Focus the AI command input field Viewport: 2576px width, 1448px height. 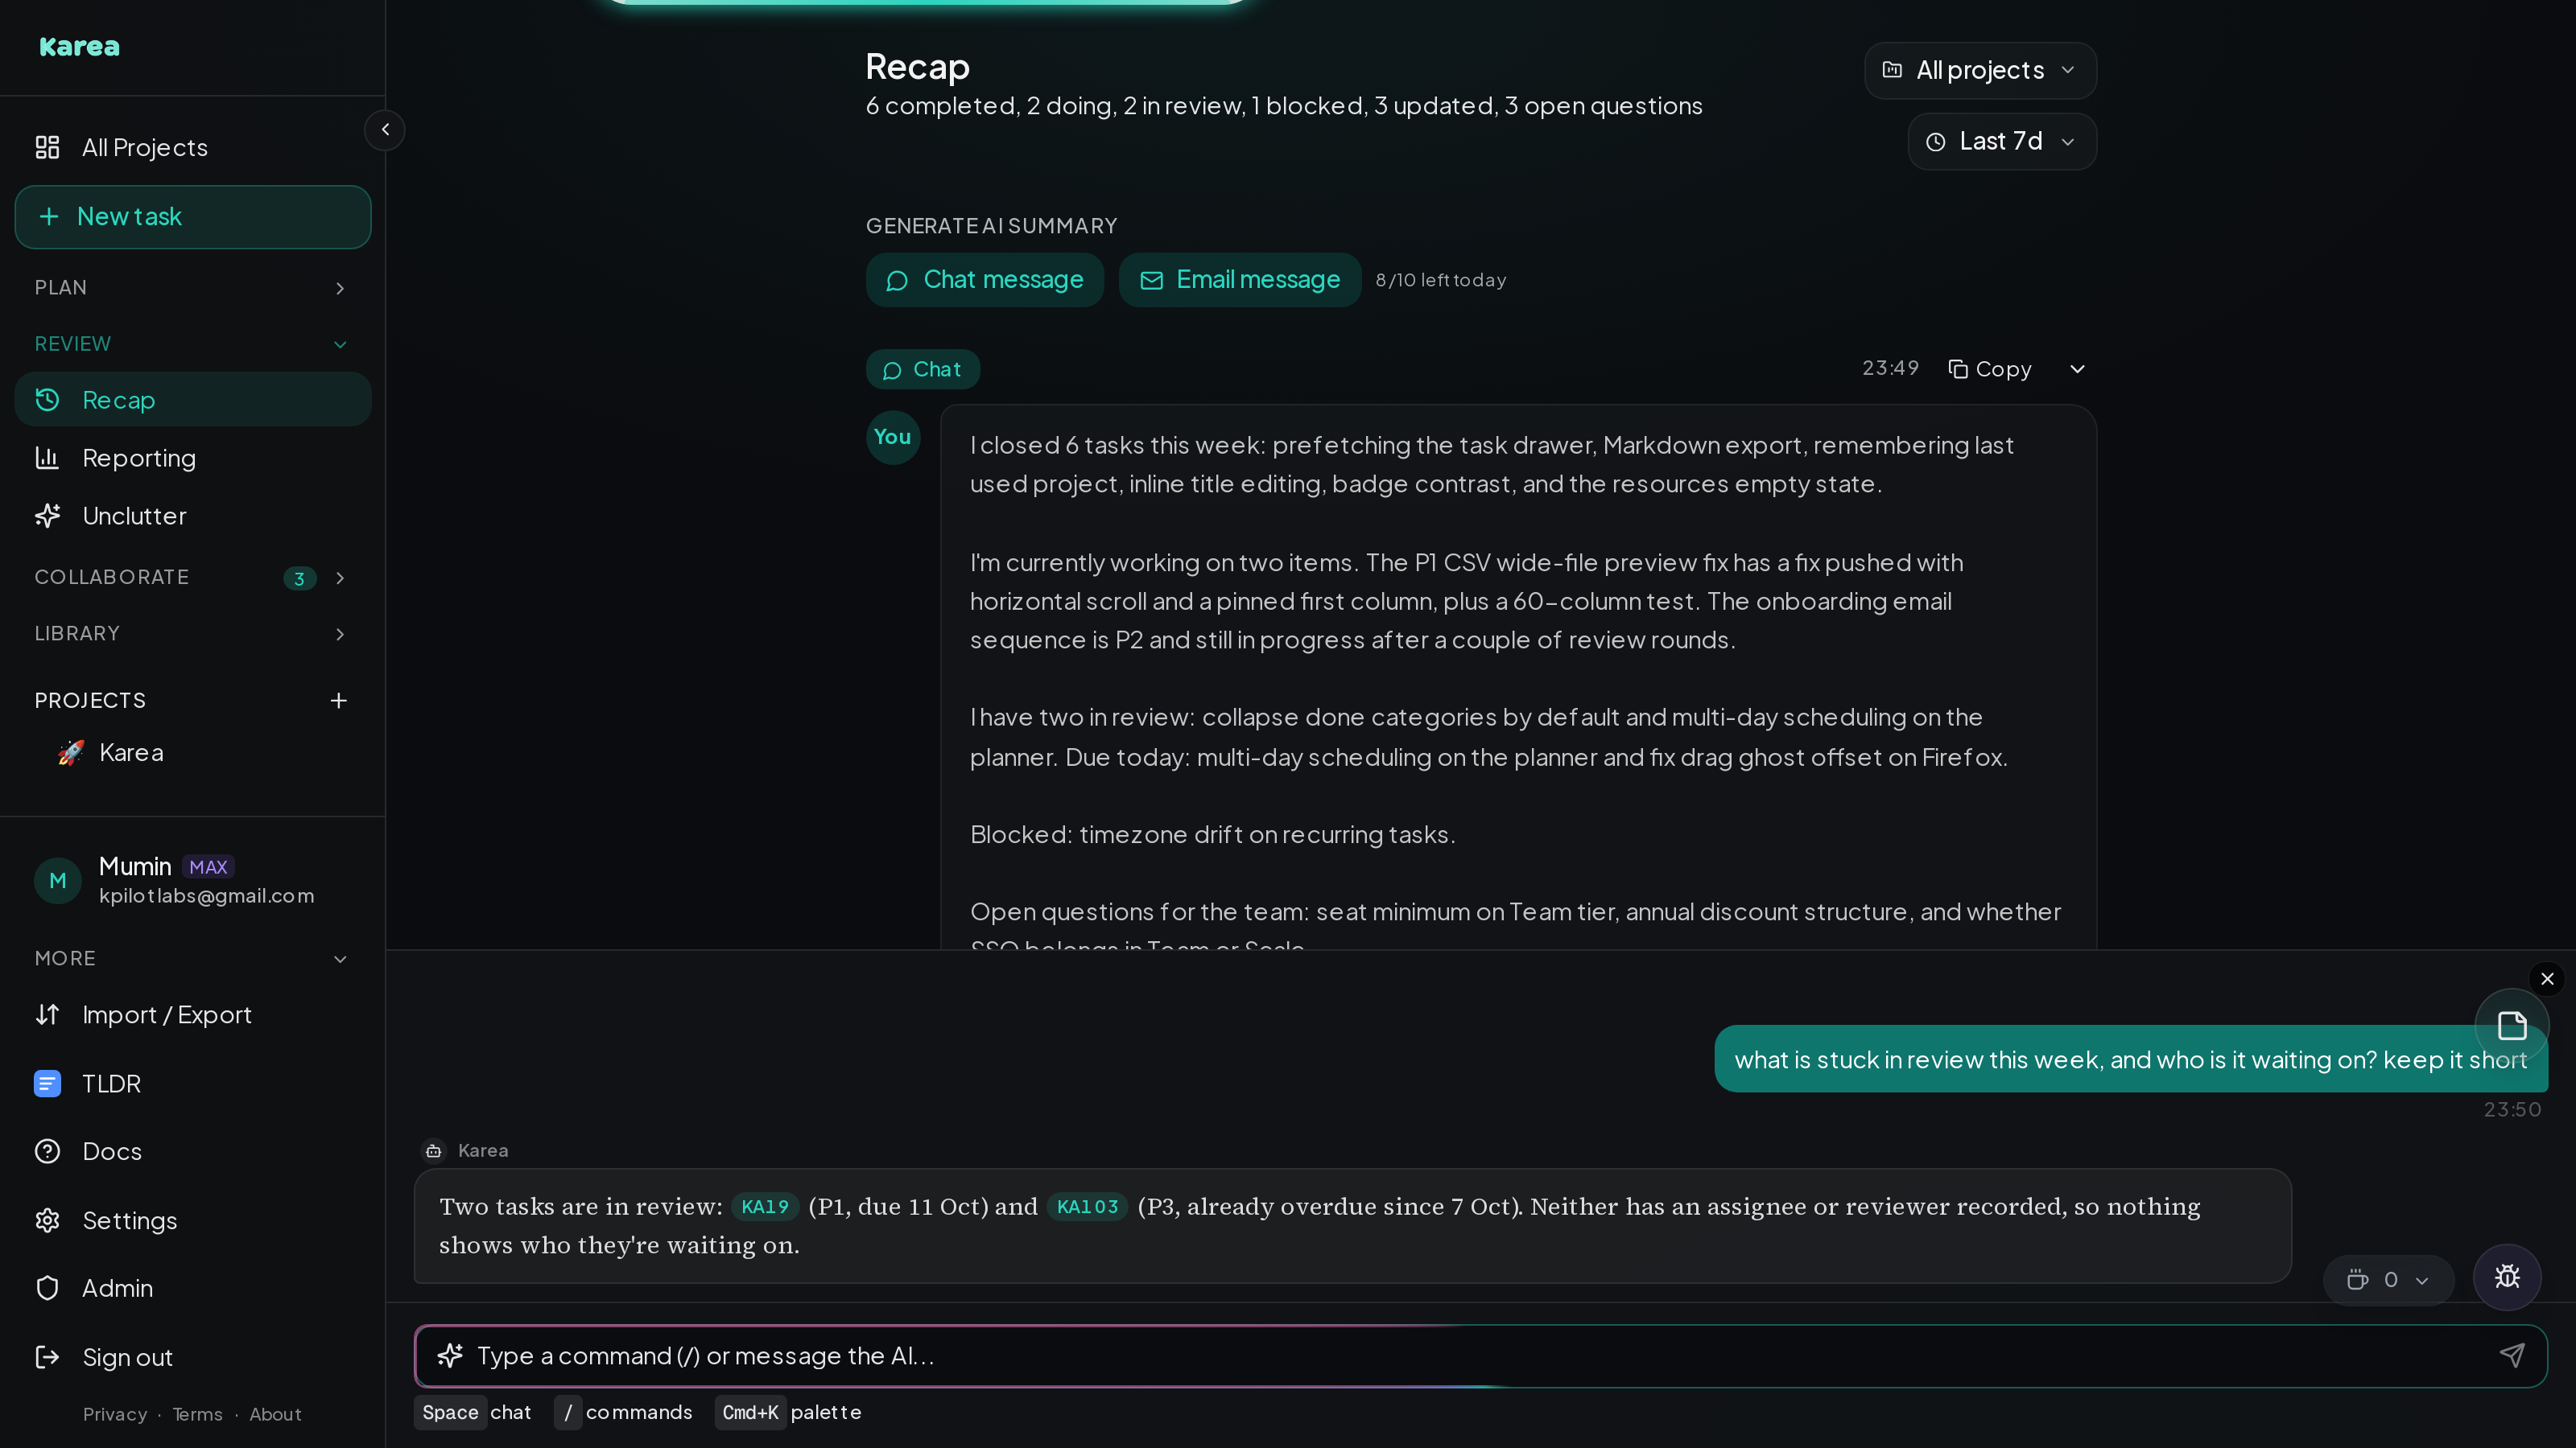(1480, 1356)
